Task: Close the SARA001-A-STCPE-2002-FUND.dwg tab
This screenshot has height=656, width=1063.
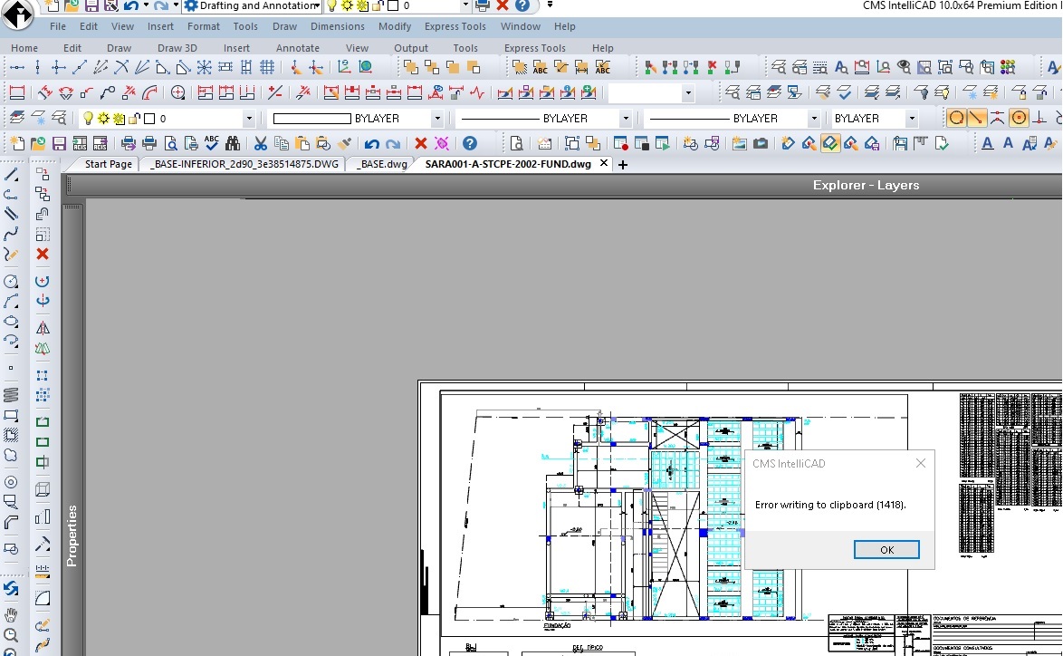Action: tap(603, 163)
